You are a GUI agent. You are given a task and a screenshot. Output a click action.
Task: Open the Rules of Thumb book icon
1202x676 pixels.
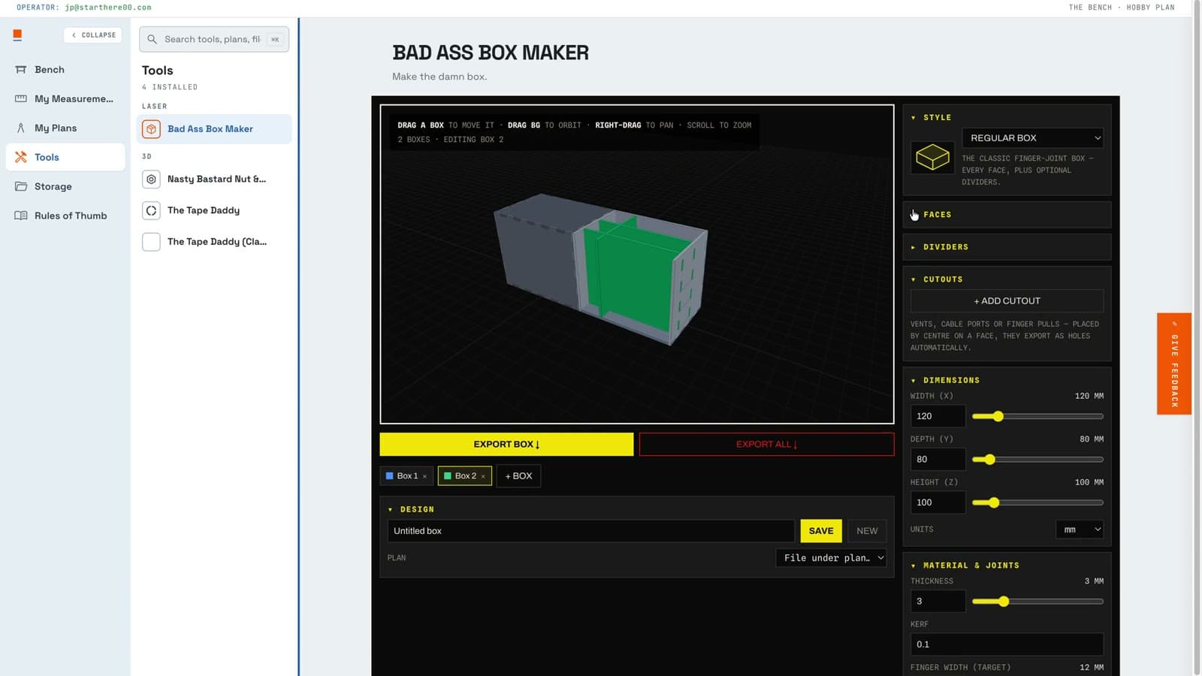(x=21, y=216)
